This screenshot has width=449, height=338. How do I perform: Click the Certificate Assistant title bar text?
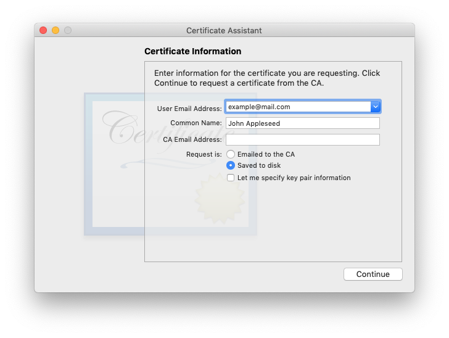[x=224, y=31]
